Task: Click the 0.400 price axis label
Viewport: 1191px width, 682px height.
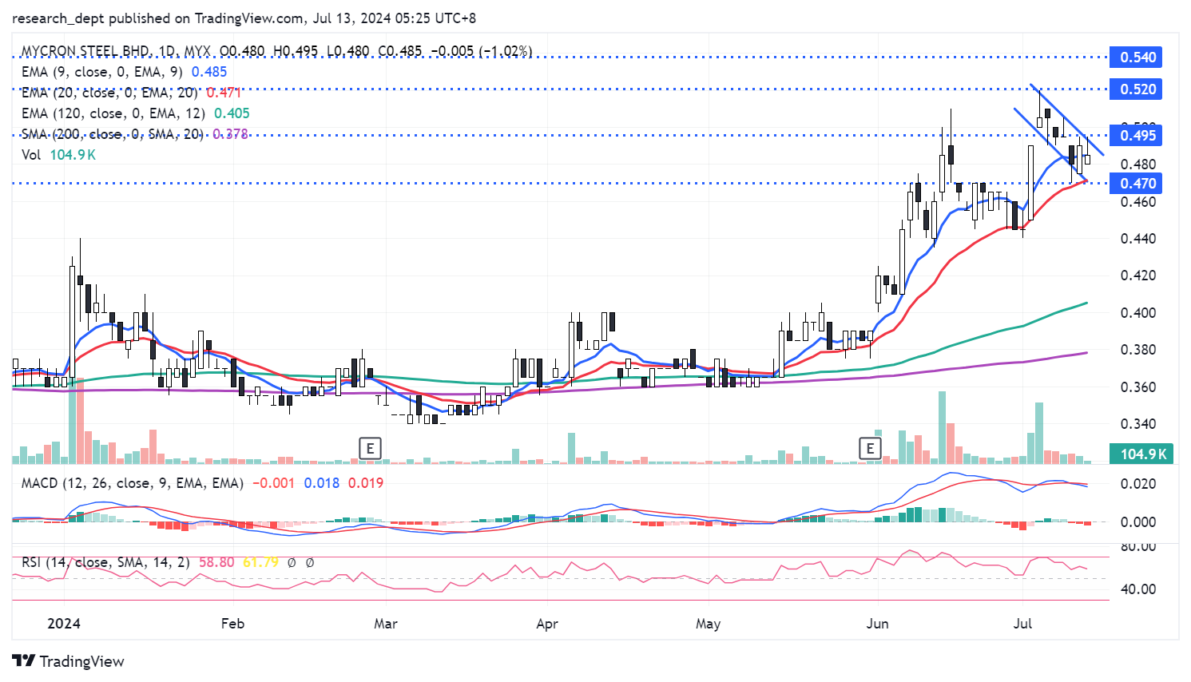Action: 1137,313
